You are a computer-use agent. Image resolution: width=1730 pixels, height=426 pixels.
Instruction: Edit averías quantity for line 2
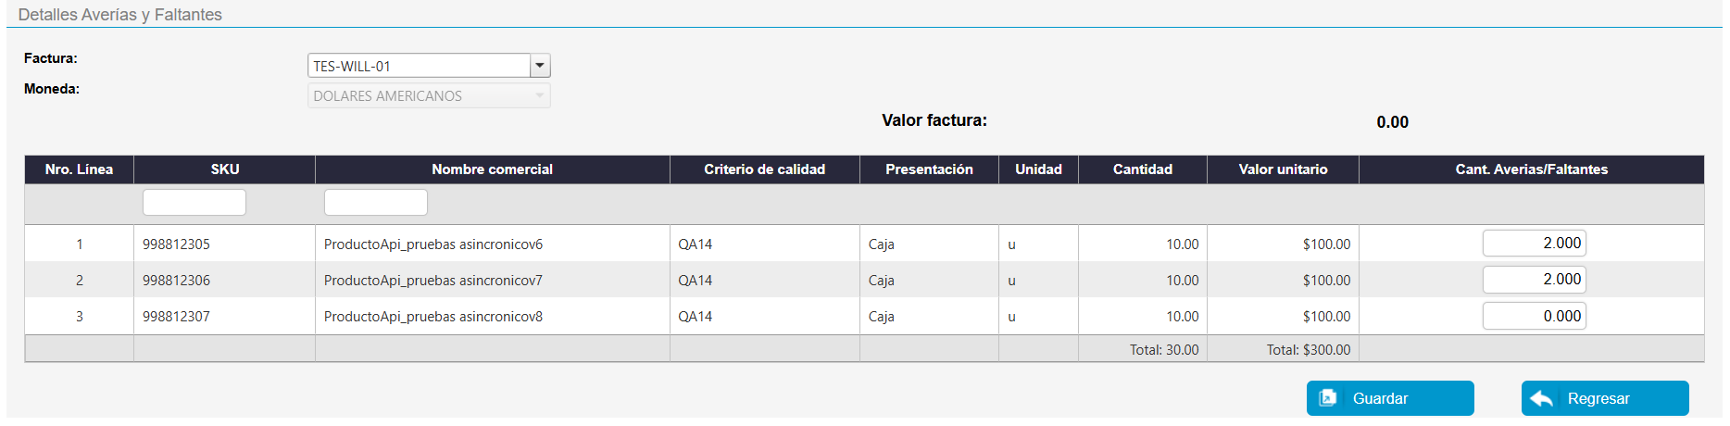(1534, 280)
